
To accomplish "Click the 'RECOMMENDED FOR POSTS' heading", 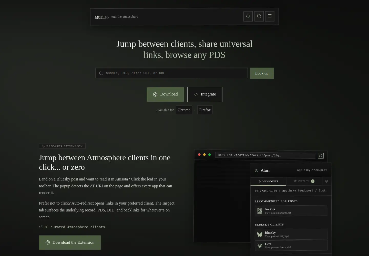I will tap(276, 201).
